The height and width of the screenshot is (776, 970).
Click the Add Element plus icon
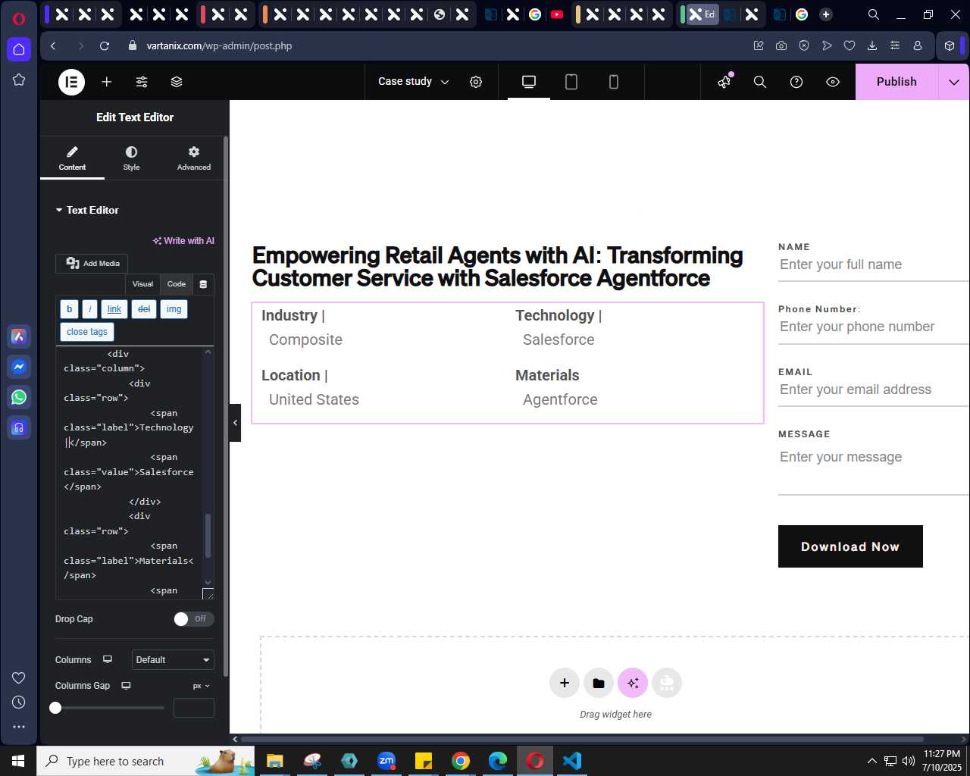click(107, 82)
